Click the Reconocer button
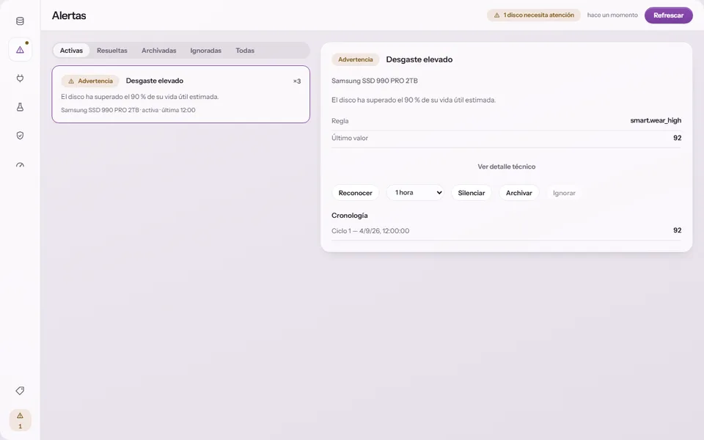 (x=355, y=193)
